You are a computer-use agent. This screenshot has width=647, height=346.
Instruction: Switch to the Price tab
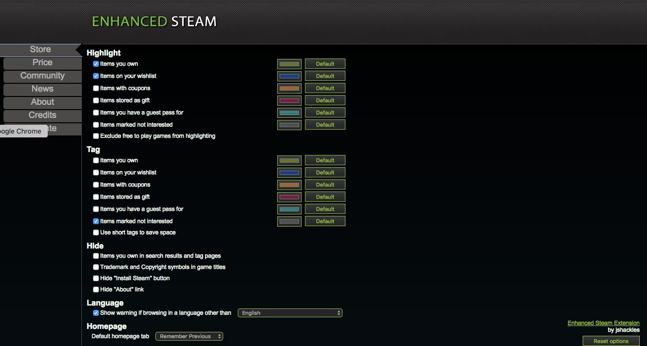42,62
